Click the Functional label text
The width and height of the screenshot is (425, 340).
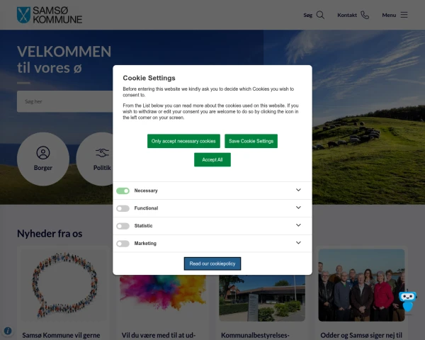pyautogui.click(x=146, y=208)
